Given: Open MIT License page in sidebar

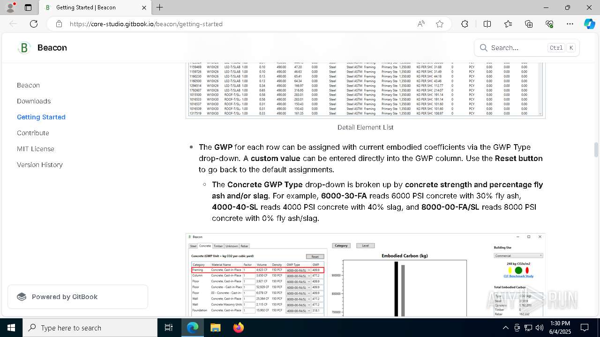Looking at the screenshot, I should pos(36,149).
